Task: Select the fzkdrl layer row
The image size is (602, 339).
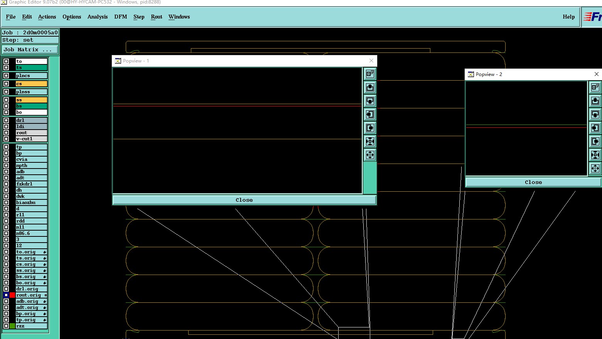Action: pyautogui.click(x=32, y=184)
